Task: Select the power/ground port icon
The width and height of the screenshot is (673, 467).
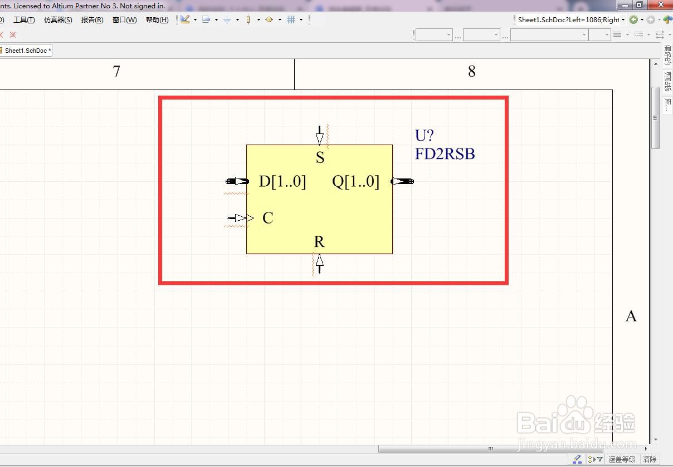Action: [x=227, y=19]
